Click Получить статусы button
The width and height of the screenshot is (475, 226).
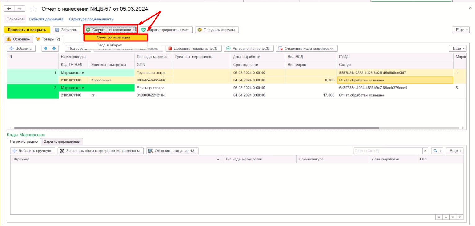click(217, 30)
